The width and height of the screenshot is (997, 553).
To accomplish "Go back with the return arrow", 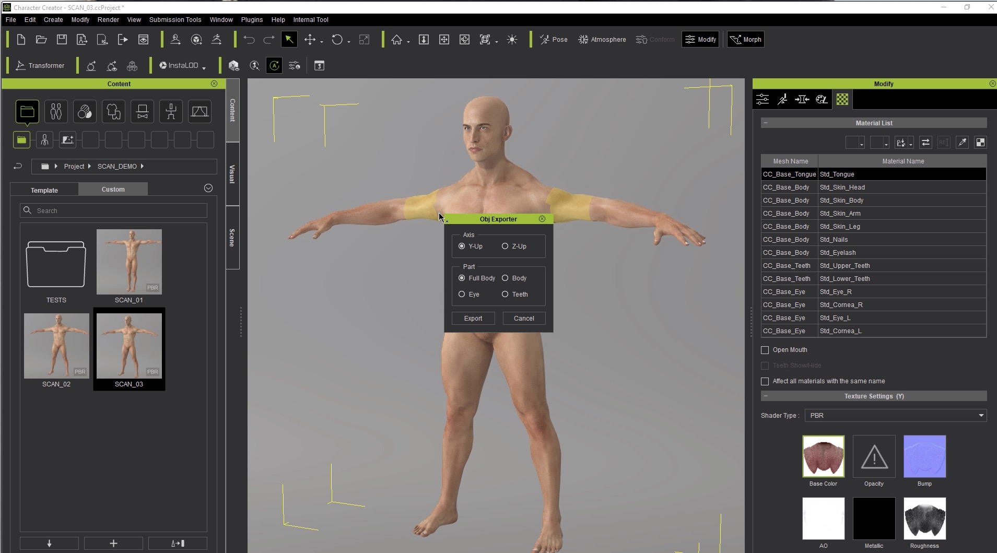I will coord(18,167).
